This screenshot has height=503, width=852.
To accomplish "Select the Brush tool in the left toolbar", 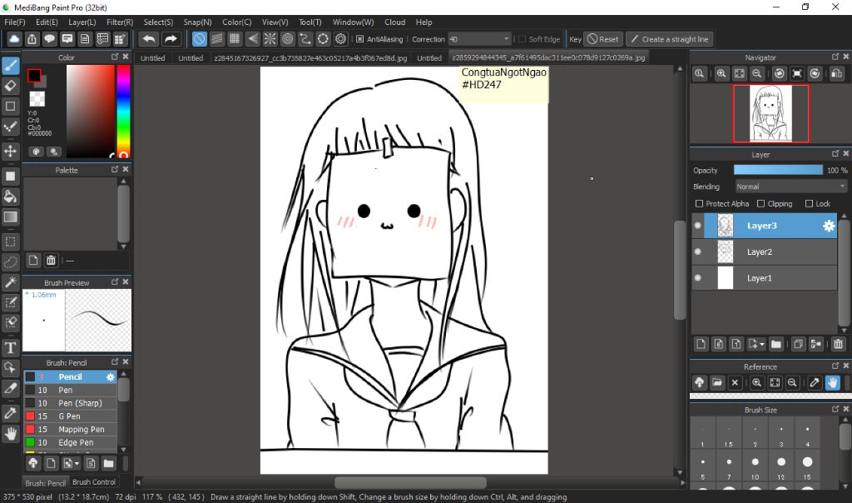I will 10,66.
